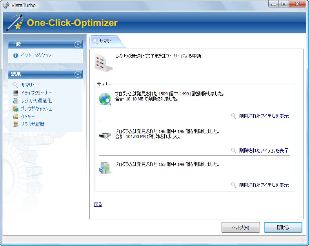309x246 pixels.
Task: Click the One-Click-Optimizer magic wand icon
Action: [15, 23]
